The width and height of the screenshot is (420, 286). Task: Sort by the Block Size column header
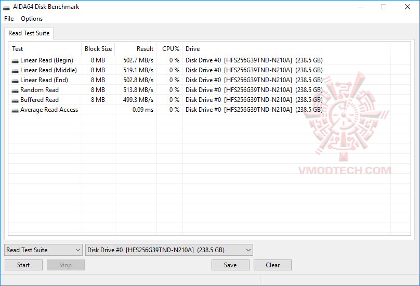pyautogui.click(x=98, y=49)
